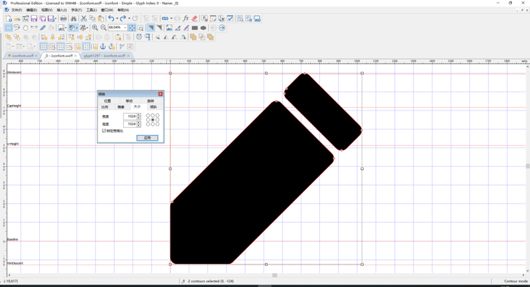The width and height of the screenshot is (530, 287).
Task: Undo the last action
Action: (x=111, y=19)
